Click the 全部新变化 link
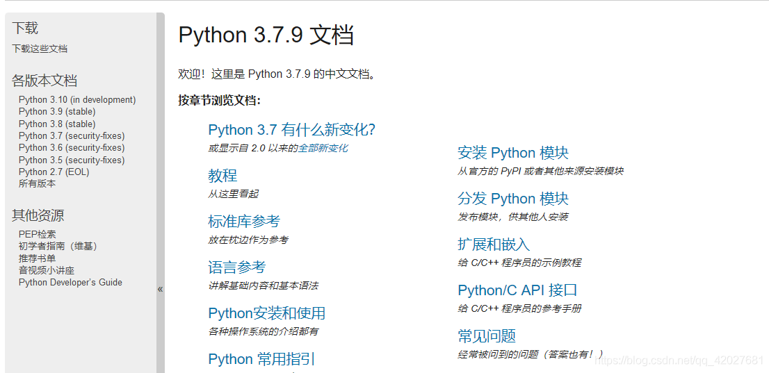Viewport: 769px width, 373px height. click(323, 148)
